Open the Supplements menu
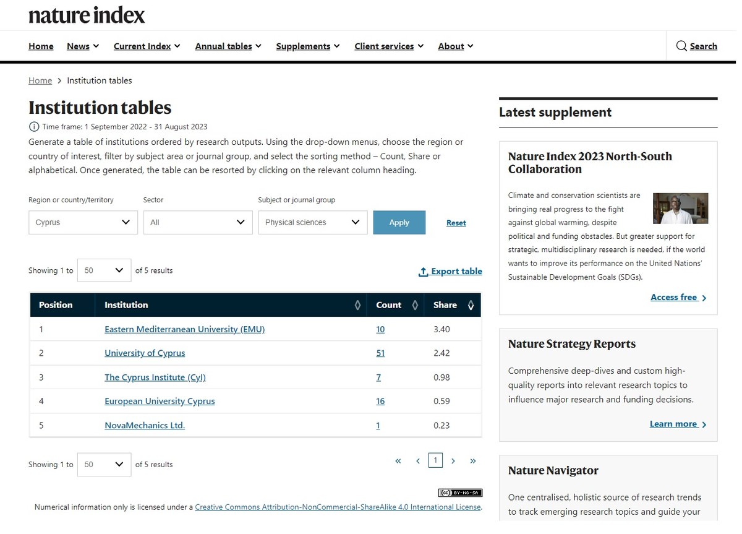This screenshot has height=534, width=742. [x=308, y=46]
